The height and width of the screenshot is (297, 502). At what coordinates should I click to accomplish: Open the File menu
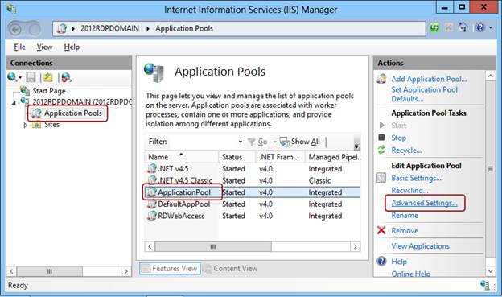(x=19, y=47)
